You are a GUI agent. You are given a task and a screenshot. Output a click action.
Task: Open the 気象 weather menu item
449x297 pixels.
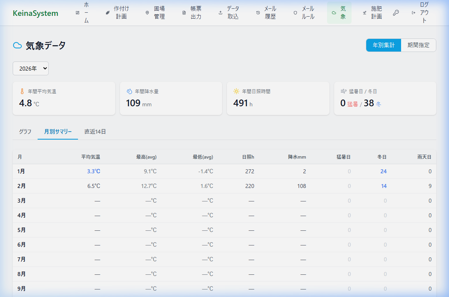(x=339, y=13)
